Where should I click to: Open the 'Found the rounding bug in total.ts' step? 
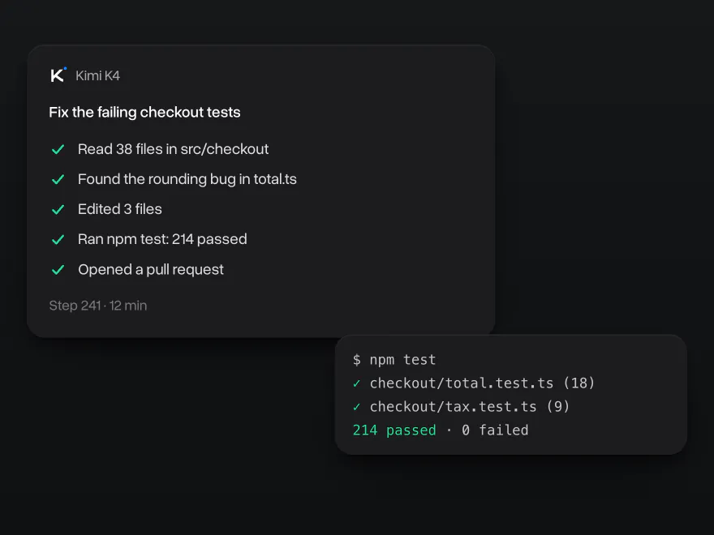point(187,179)
